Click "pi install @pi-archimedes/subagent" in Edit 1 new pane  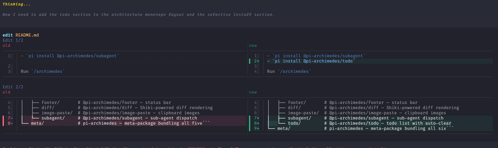click(x=319, y=56)
